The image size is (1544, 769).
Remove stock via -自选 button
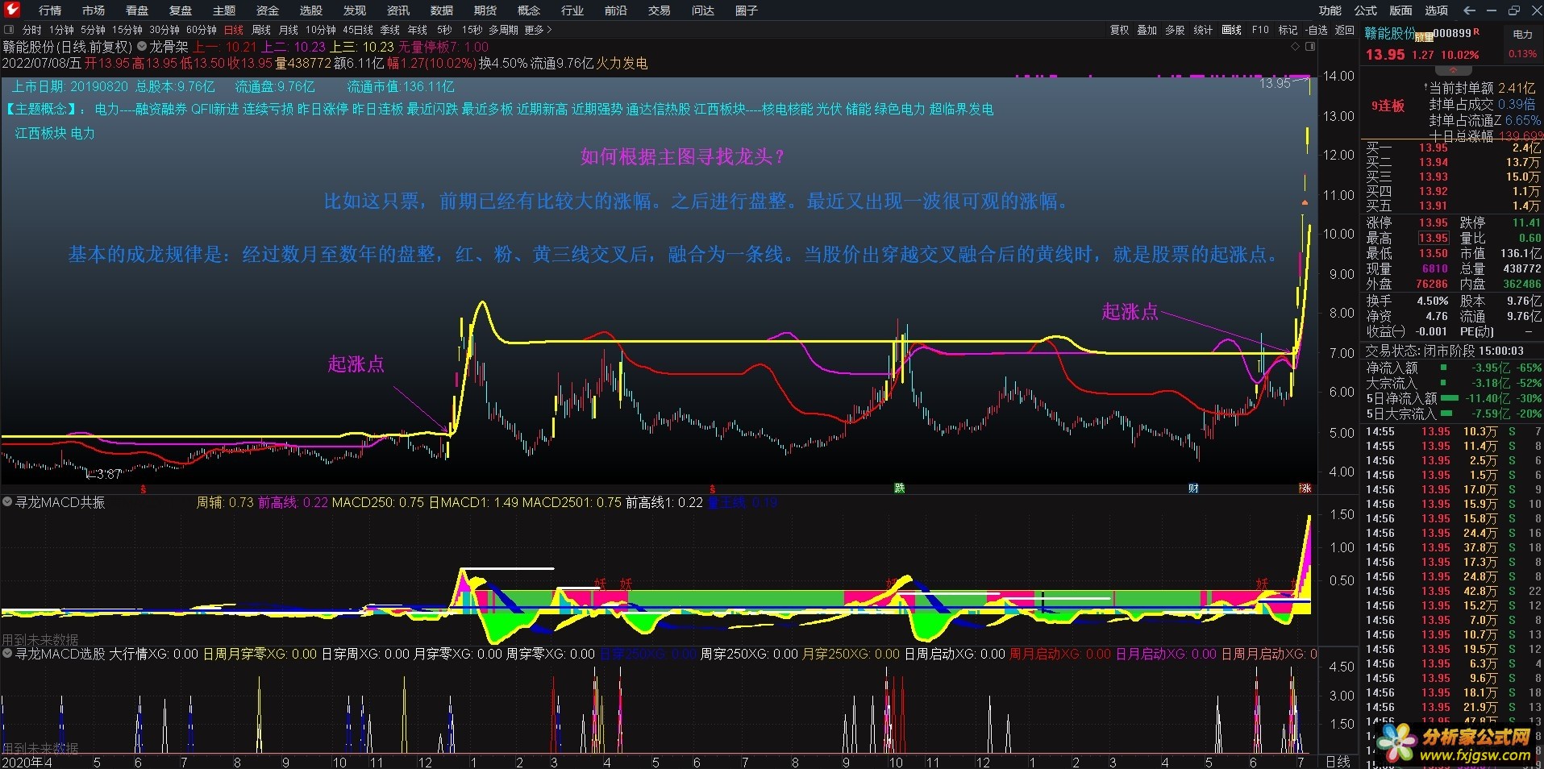click(x=1316, y=30)
